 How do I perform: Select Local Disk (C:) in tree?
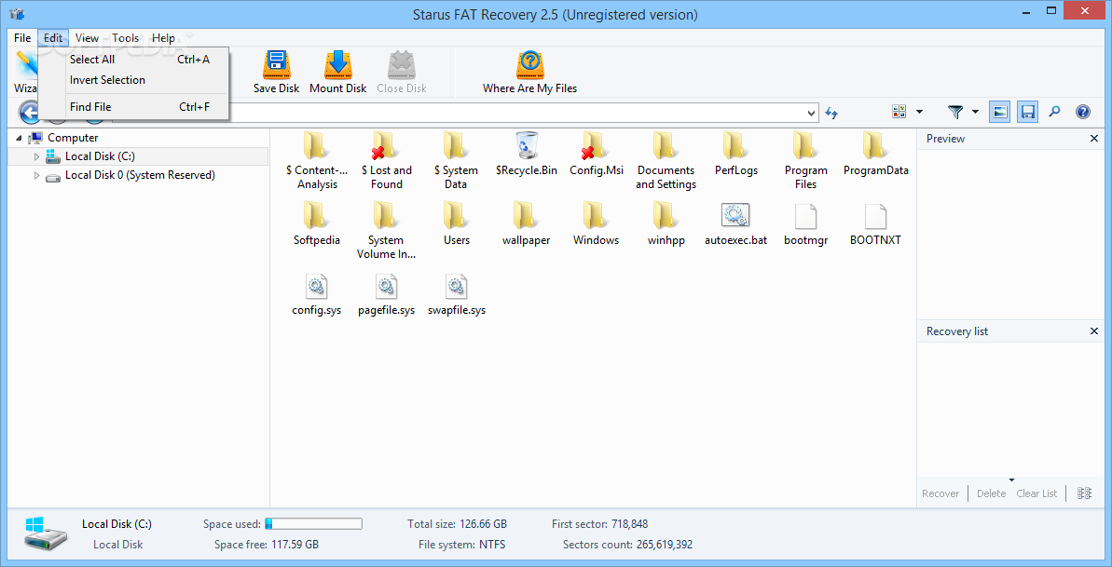(x=100, y=156)
